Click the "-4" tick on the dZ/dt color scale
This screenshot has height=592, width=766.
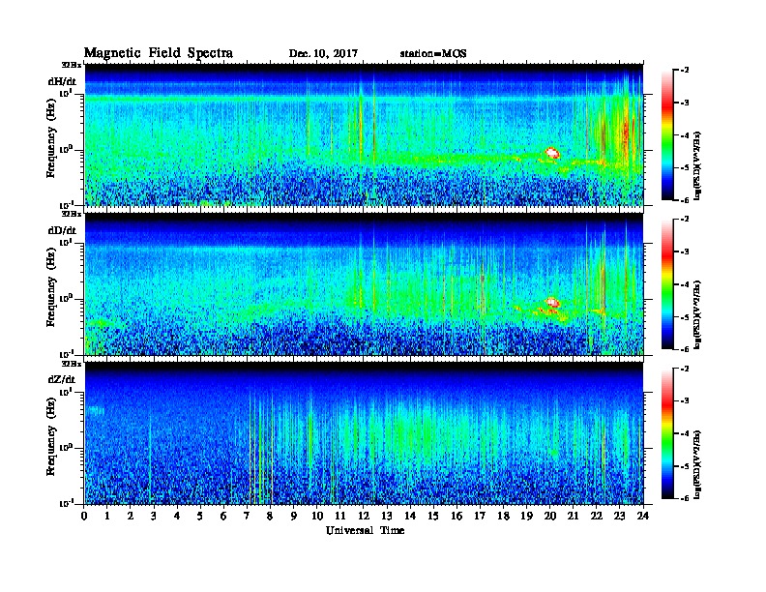click(685, 433)
